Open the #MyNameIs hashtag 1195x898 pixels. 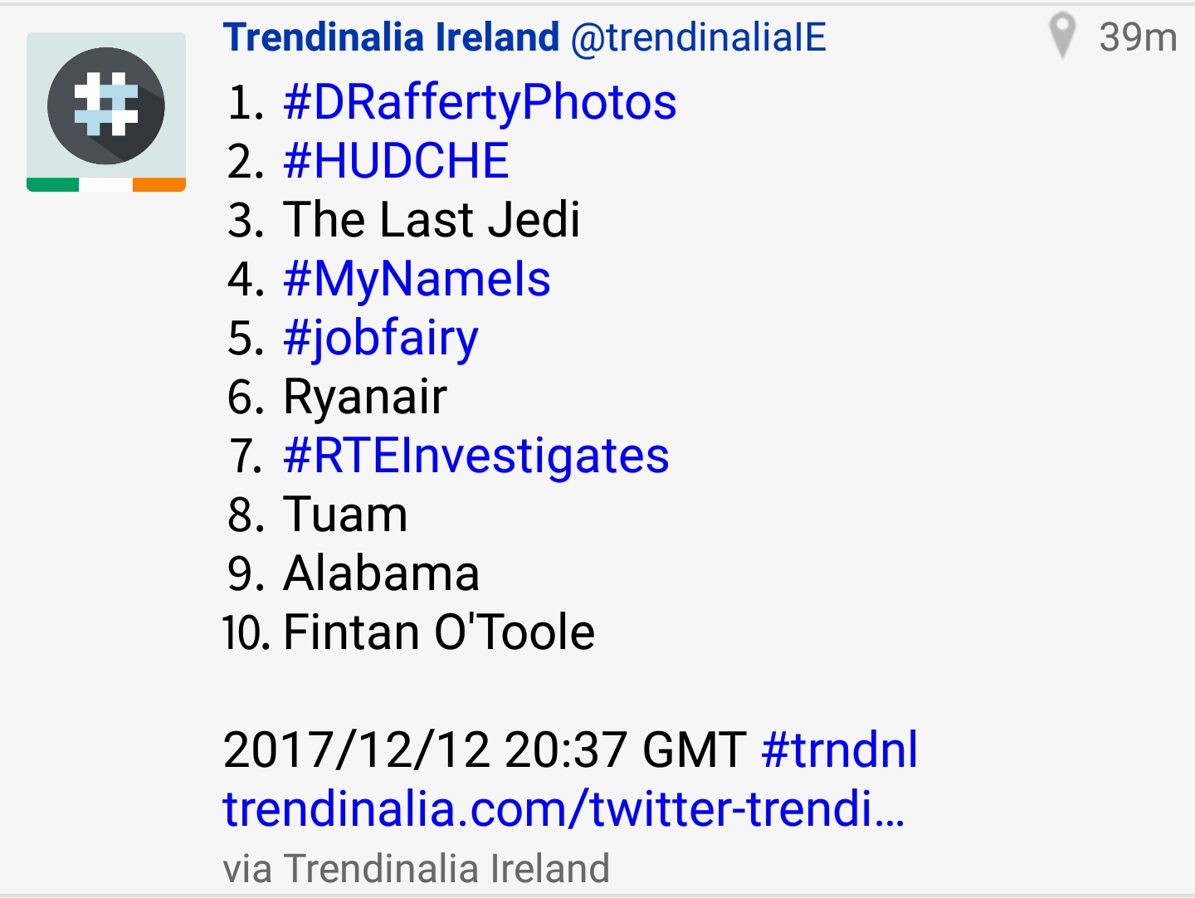pos(417,280)
